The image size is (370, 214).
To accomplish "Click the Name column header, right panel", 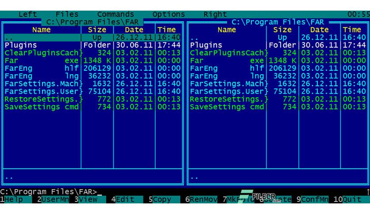I will coord(227,30).
